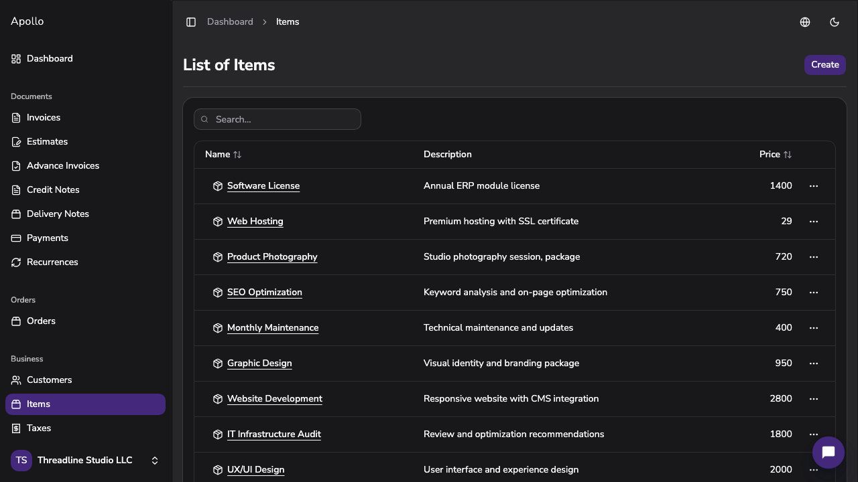Click the box icon beside SEO Optimization
858x482 pixels.
click(218, 293)
